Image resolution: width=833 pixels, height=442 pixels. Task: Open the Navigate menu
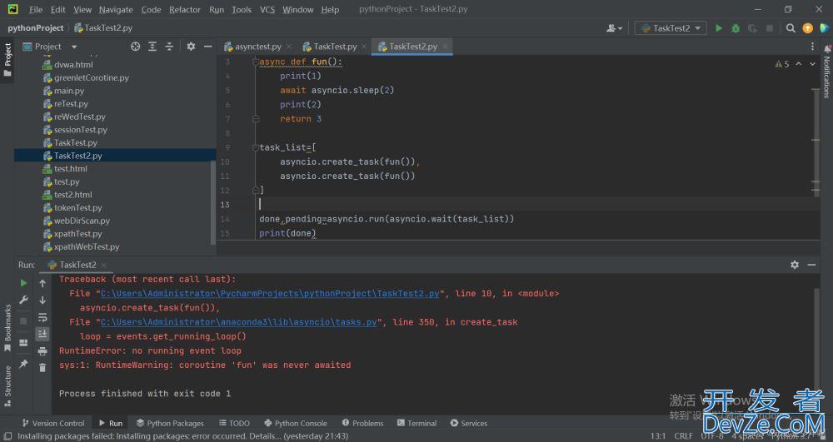point(116,9)
